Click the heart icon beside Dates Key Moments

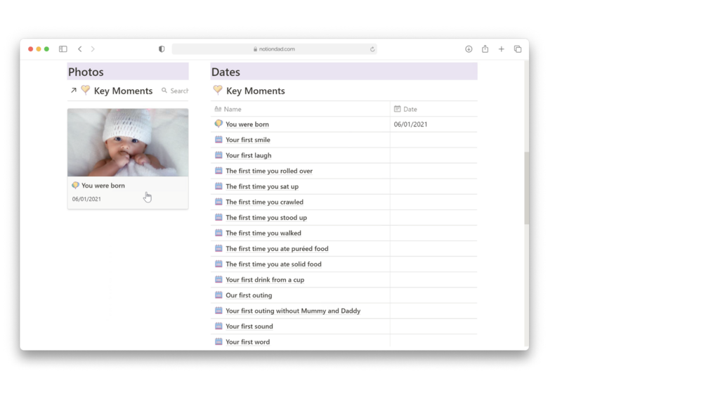(218, 90)
